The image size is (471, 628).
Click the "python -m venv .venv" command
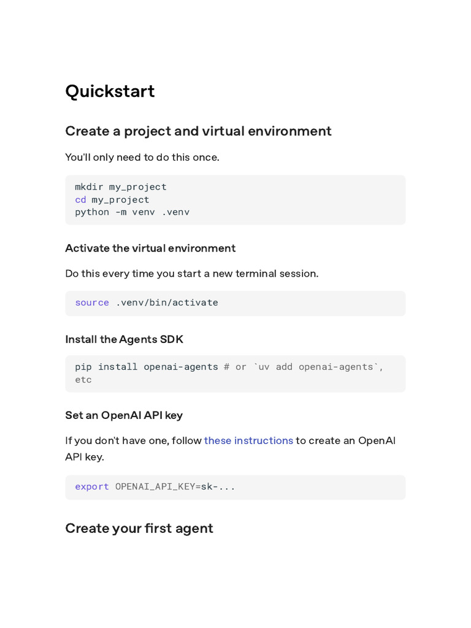pyautogui.click(x=132, y=212)
